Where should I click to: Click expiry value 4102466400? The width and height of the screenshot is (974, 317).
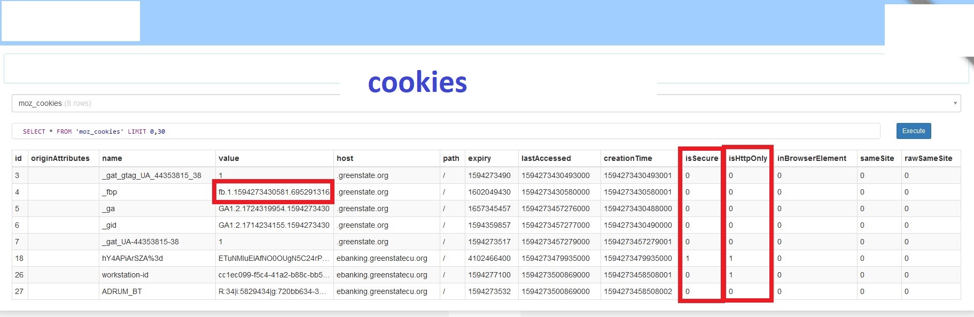pos(489,258)
